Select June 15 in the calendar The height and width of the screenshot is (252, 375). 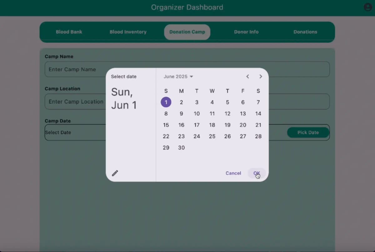coord(166,125)
